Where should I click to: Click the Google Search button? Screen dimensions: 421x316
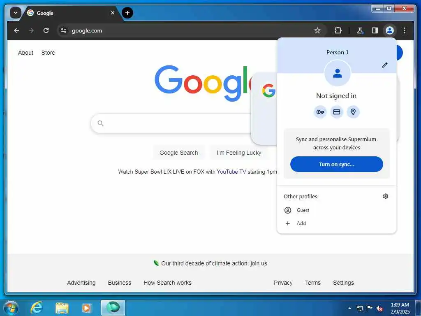point(178,153)
